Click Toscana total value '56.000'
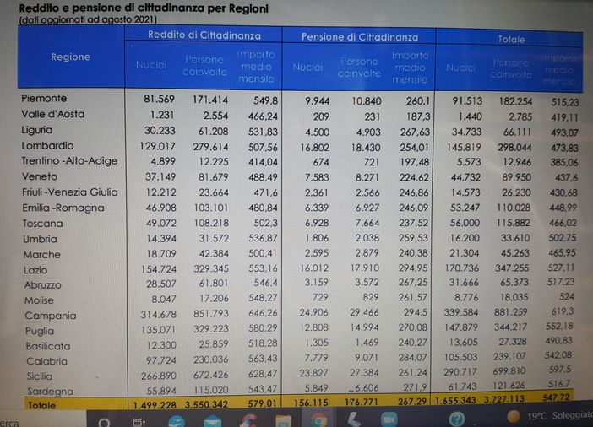Image resolution: width=593 pixels, height=427 pixels. (465, 223)
